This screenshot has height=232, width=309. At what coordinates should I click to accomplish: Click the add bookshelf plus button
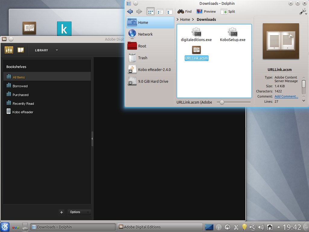[62, 212]
